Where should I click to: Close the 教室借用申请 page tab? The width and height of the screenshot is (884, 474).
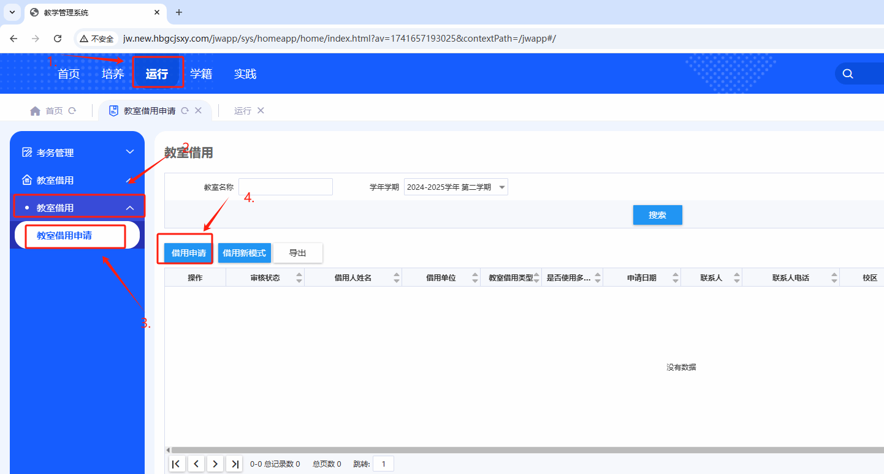pyautogui.click(x=198, y=111)
